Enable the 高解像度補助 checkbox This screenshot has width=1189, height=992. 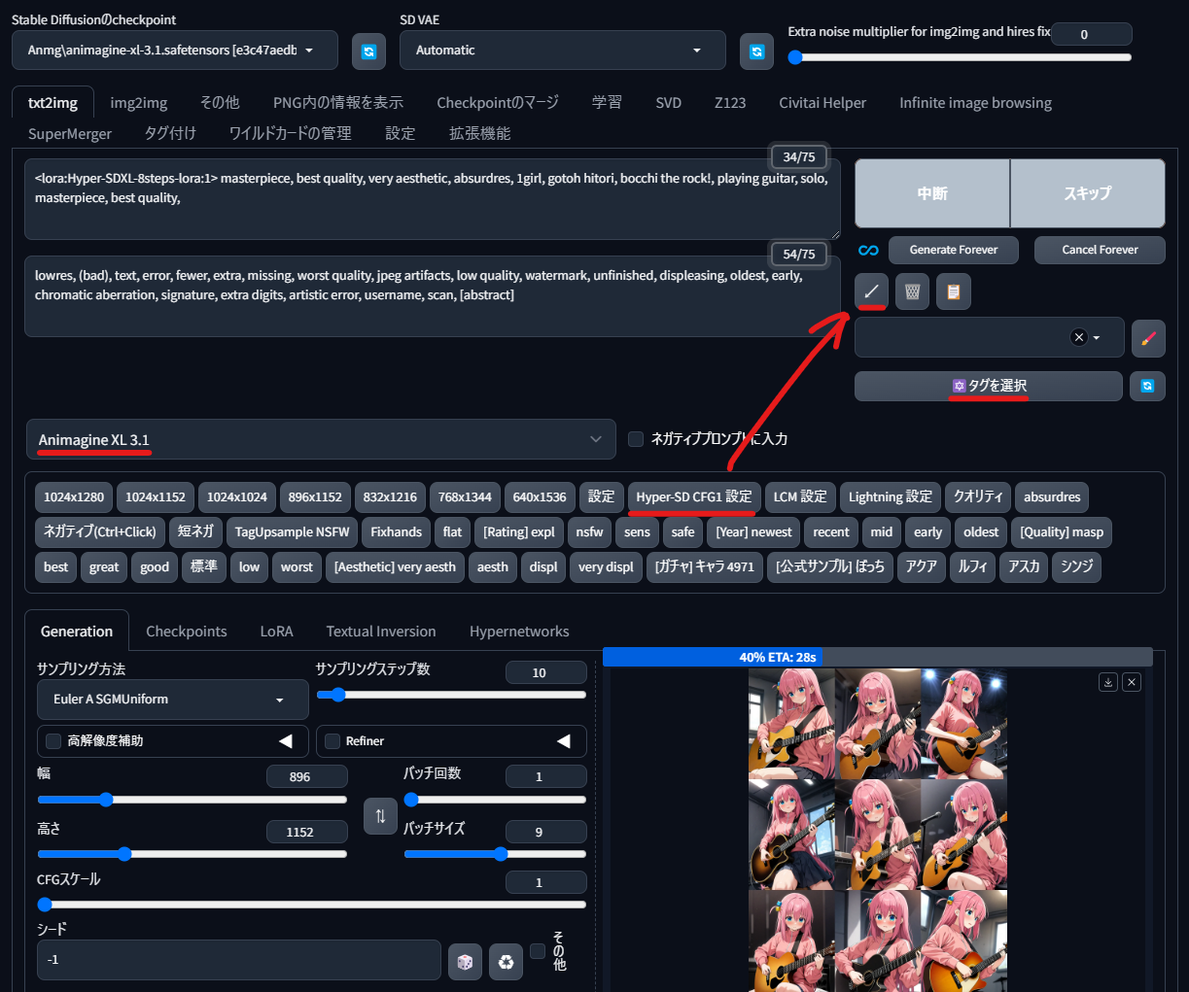pyautogui.click(x=53, y=741)
